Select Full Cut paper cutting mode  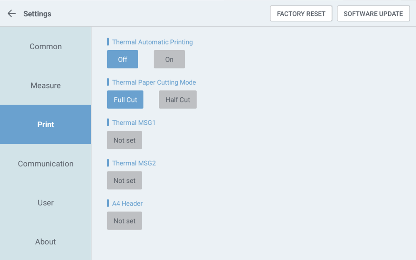[x=125, y=100]
